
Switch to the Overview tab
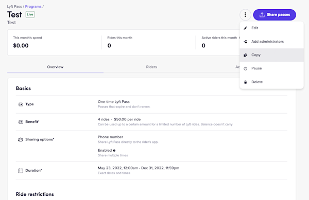coord(55,67)
